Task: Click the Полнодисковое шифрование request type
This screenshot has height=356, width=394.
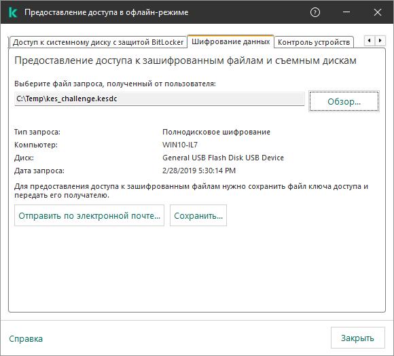Action: point(216,132)
